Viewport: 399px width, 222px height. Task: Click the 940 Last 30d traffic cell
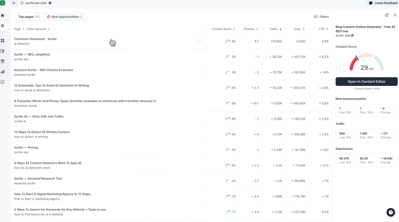(346, 135)
